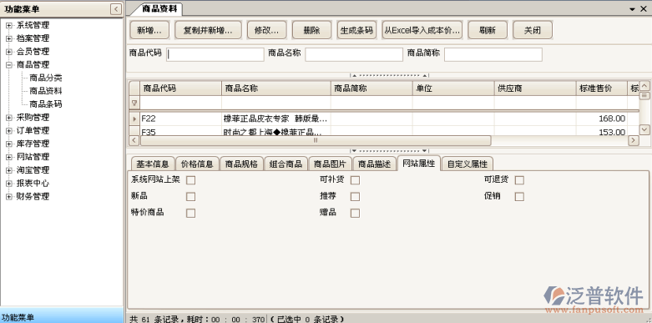Screen dimensions: 652x323
Task: Click the horizontal scrollbar thumb of the grid
Action: [x=316, y=140]
